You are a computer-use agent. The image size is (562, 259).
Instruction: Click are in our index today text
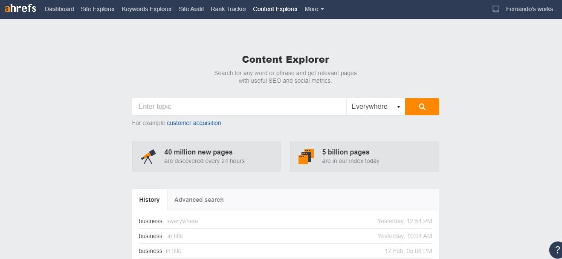(351, 161)
